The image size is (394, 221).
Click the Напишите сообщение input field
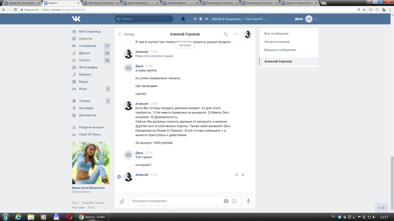click(175, 201)
